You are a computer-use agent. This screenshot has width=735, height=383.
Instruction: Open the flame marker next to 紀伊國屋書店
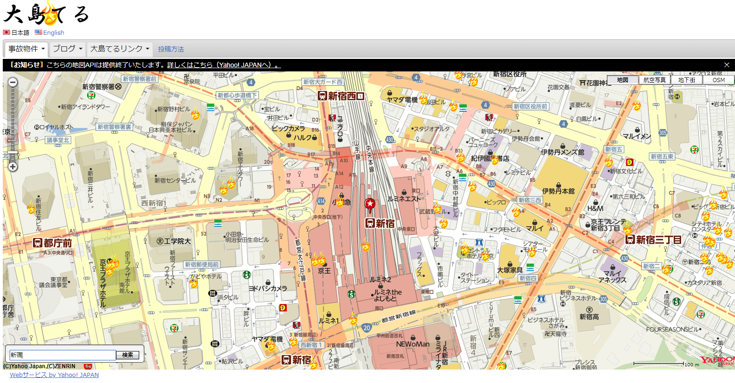pos(495,160)
